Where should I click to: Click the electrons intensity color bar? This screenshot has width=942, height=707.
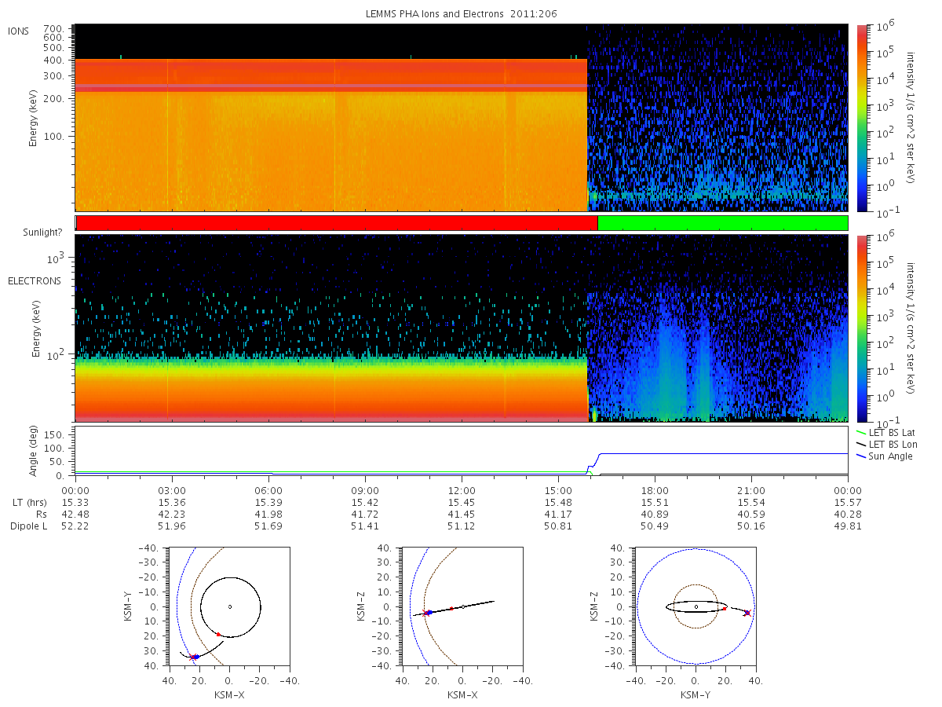863,328
